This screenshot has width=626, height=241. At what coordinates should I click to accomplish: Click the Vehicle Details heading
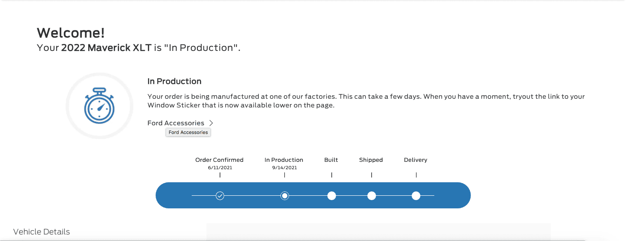click(42, 232)
